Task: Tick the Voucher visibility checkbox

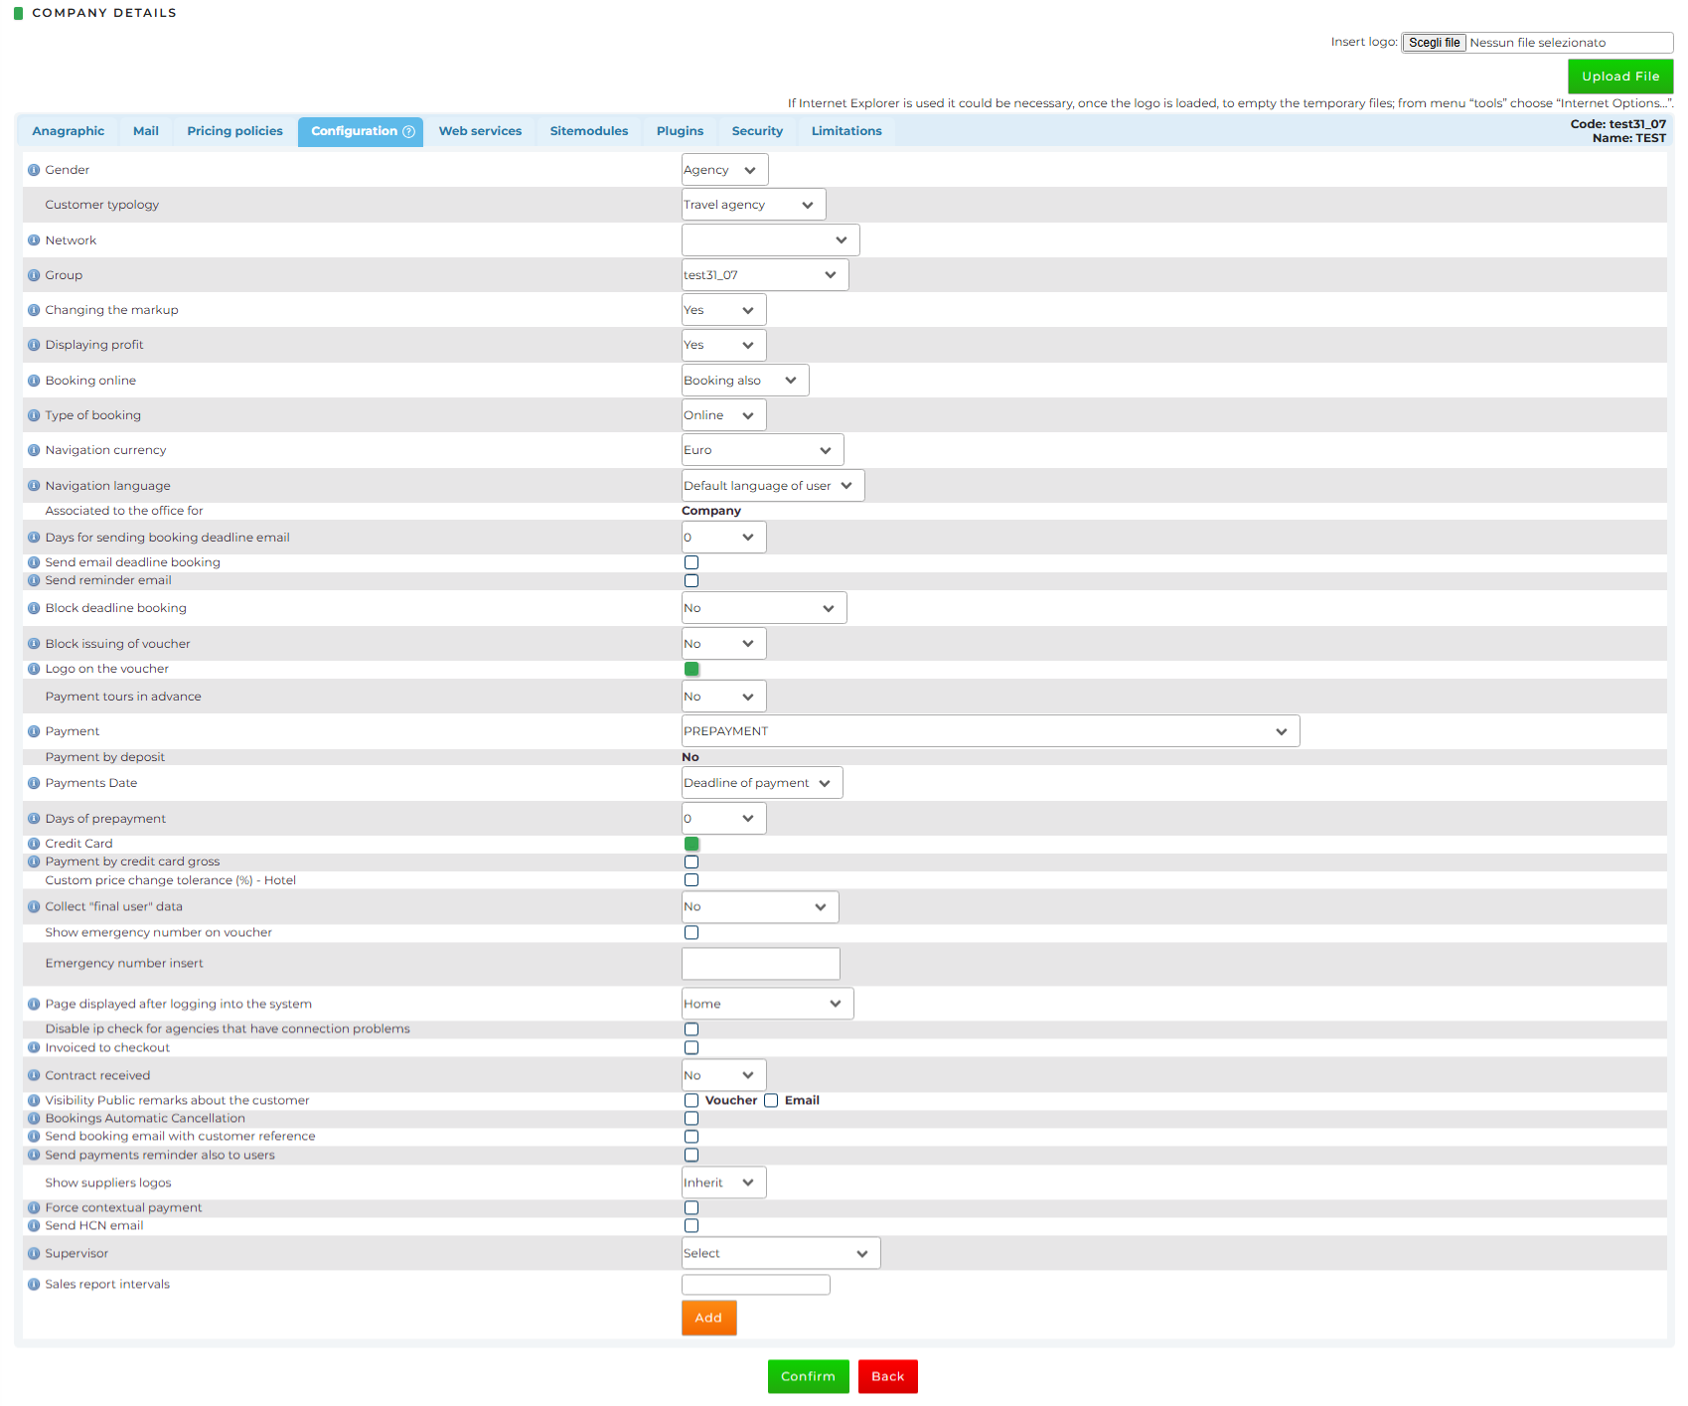Action: coord(691,1100)
